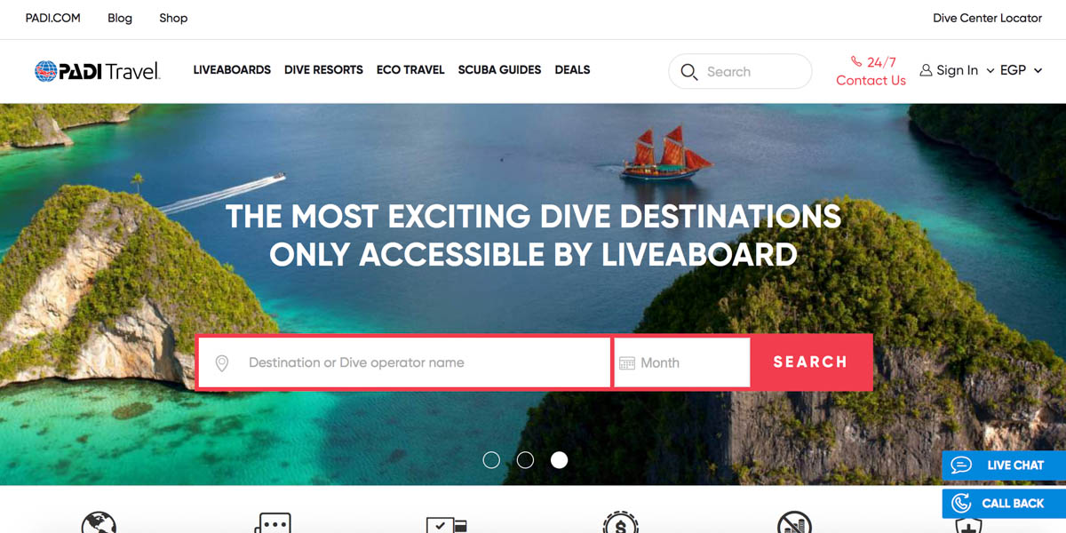Click the user profile icon beside Sign In
1066x533 pixels.
[926, 70]
